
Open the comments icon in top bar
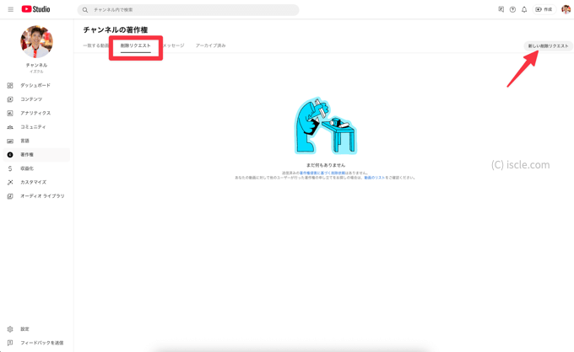[501, 9]
